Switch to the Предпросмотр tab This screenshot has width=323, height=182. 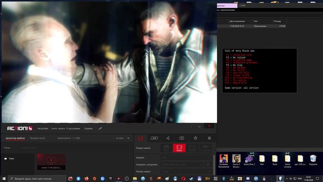coord(37,138)
